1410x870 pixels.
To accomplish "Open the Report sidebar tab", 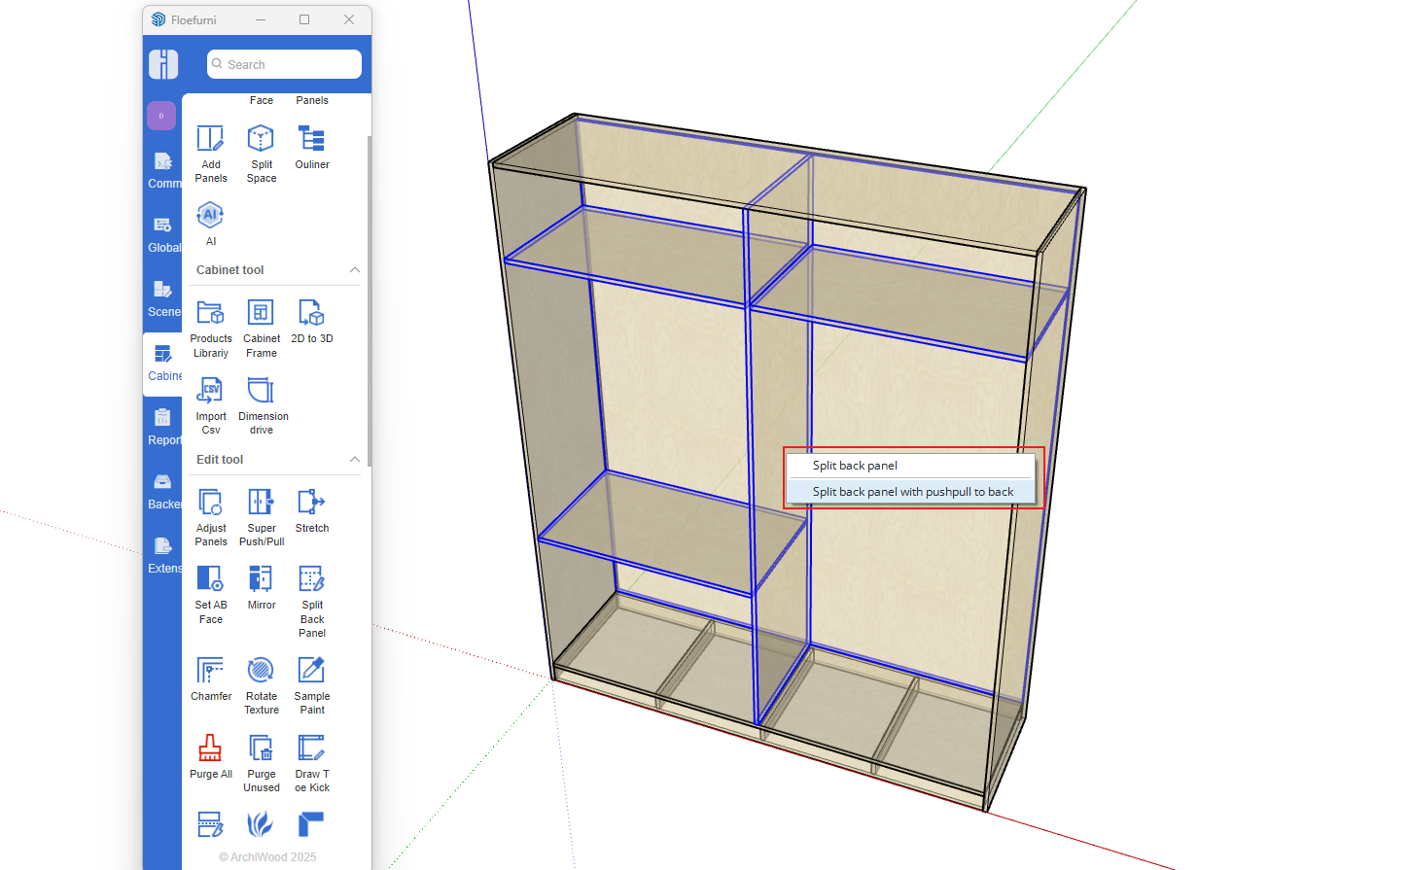I will point(162,427).
